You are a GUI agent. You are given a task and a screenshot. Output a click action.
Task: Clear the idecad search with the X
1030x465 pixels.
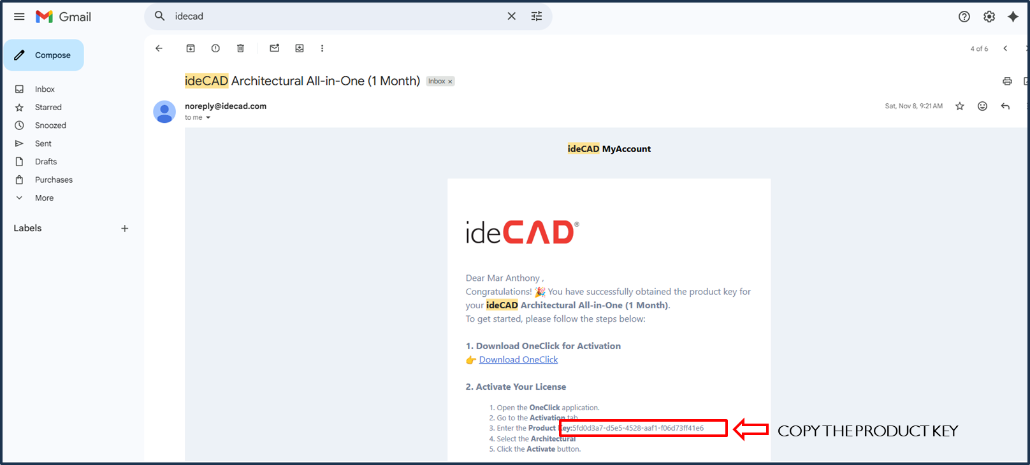(x=511, y=16)
